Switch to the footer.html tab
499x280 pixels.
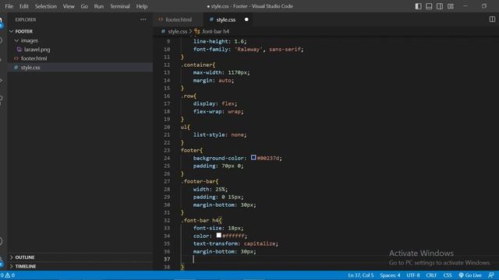178,19
